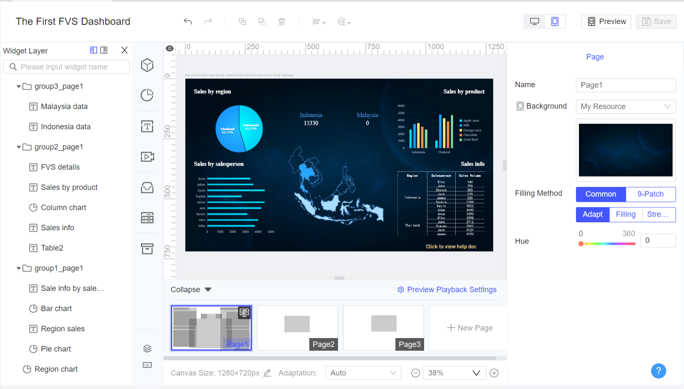Open the Background resource dropdown
The width and height of the screenshot is (684, 389).
pos(625,106)
